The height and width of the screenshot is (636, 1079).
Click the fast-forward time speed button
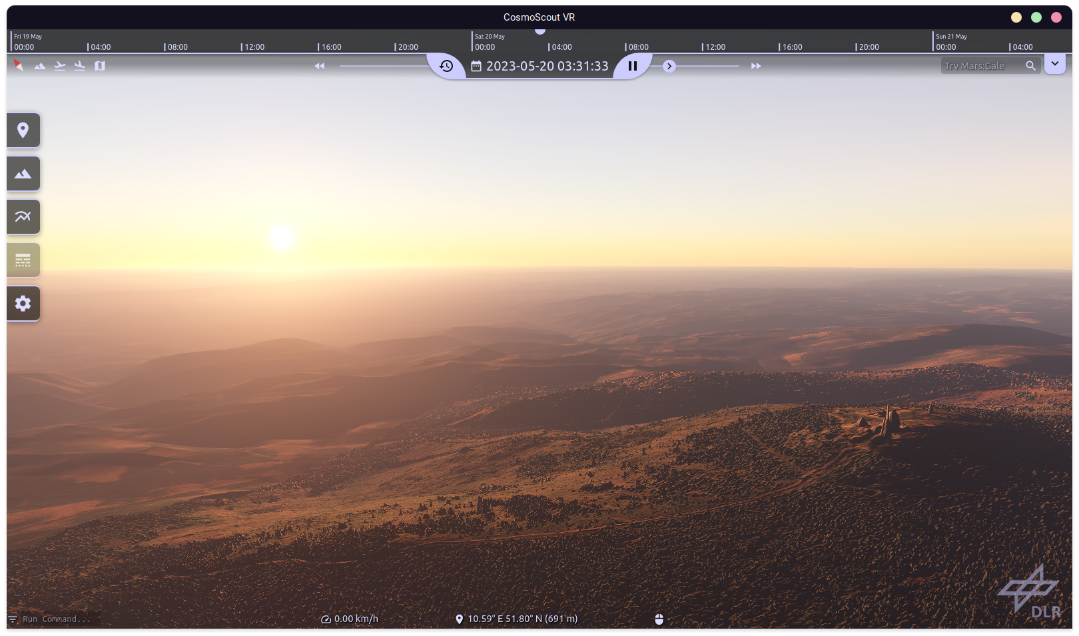pyautogui.click(x=756, y=66)
